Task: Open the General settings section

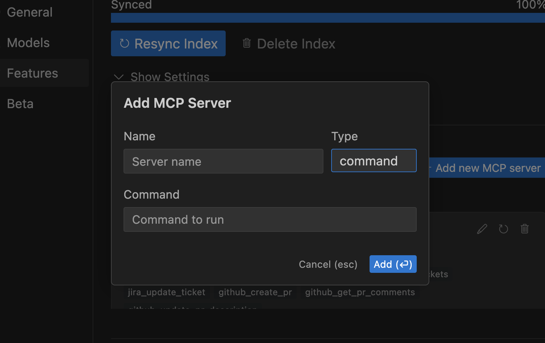Action: pos(30,12)
